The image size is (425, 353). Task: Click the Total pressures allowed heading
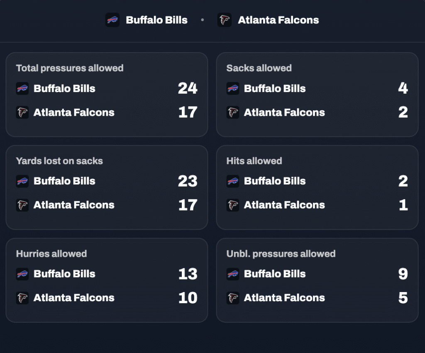(70, 68)
